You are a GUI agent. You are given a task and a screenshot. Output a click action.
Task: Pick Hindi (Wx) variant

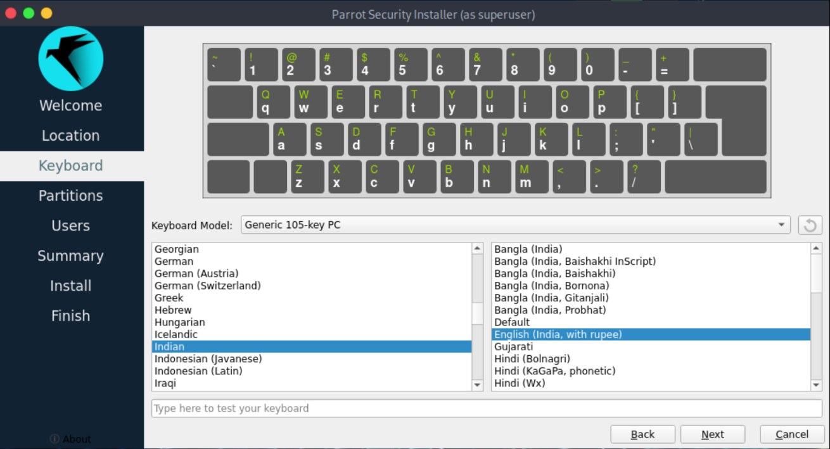[651, 383]
